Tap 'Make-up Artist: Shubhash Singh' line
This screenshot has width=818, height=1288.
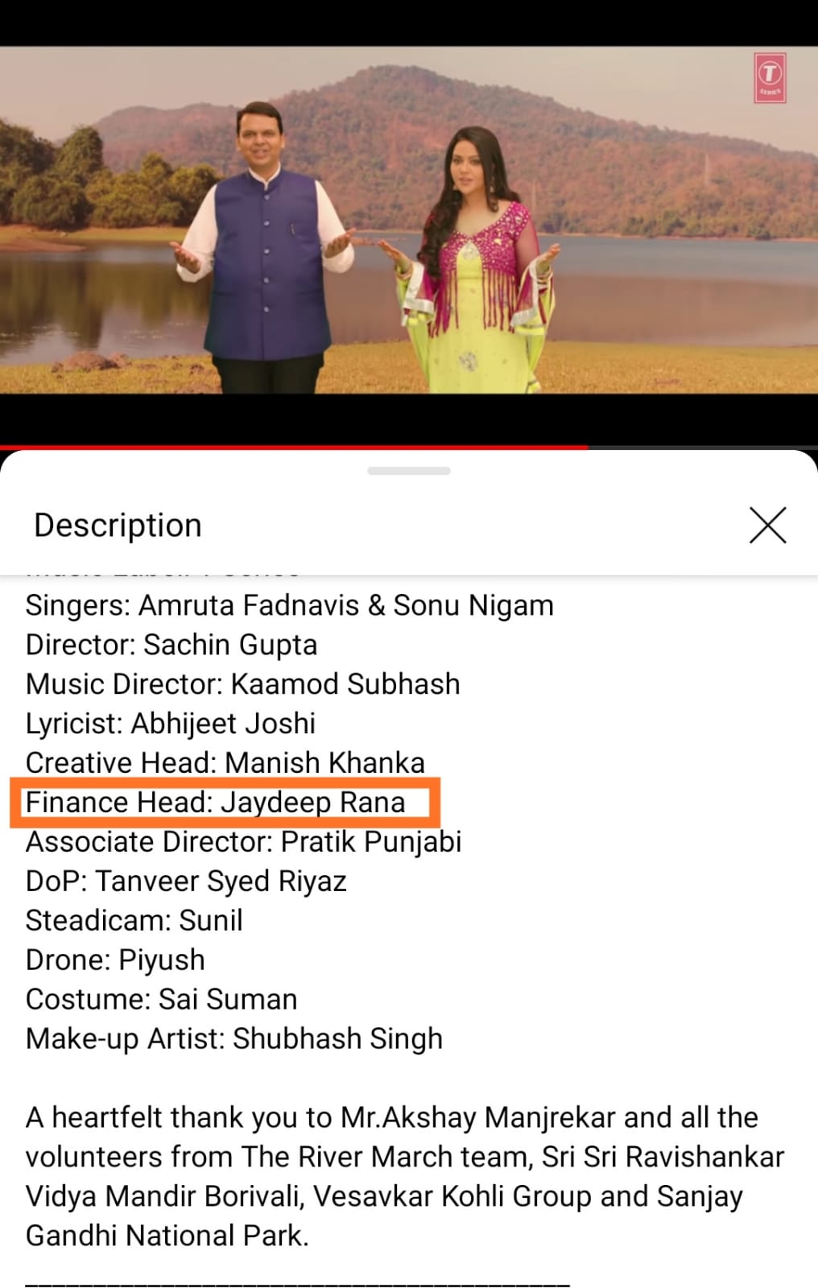[234, 1038]
